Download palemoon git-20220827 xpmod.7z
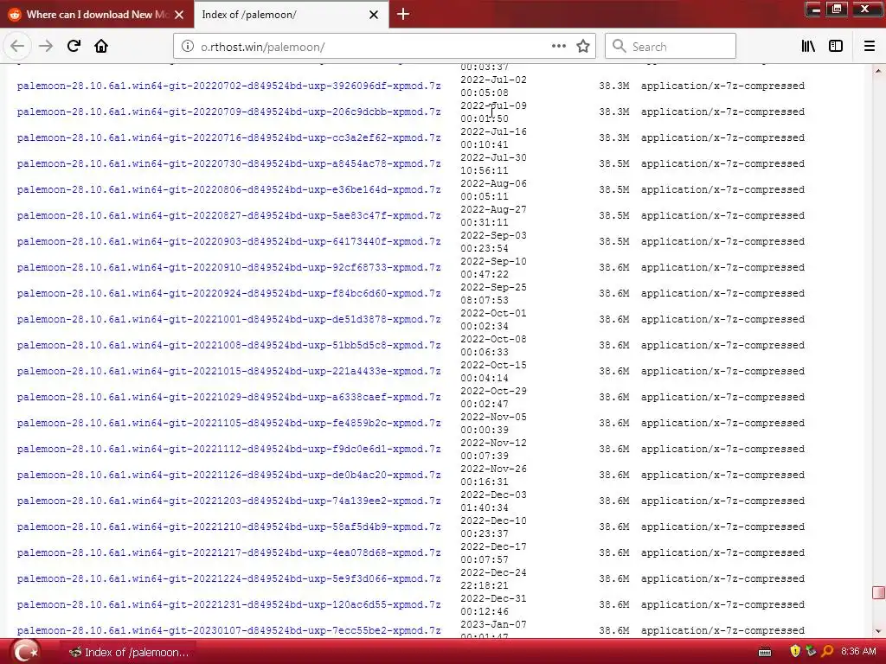Viewport: 886px width, 664px height. pyautogui.click(x=228, y=215)
